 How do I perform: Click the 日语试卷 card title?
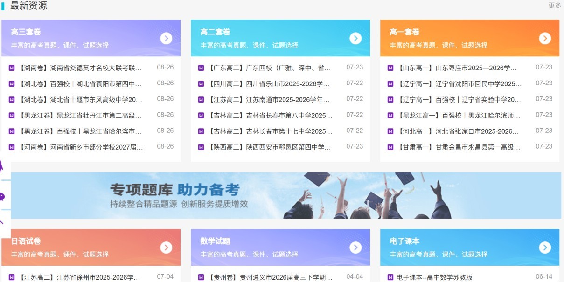[x=26, y=241]
